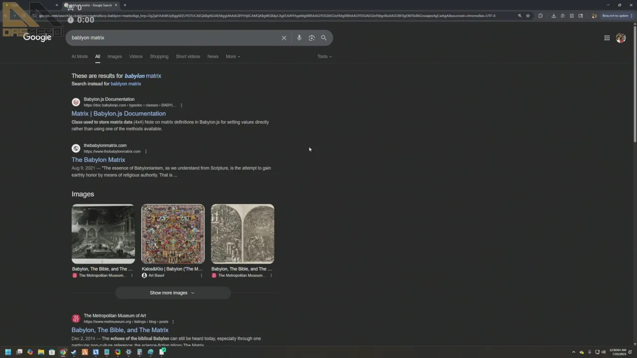
Task: Open the Chrome downloads icon
Action: [553, 16]
